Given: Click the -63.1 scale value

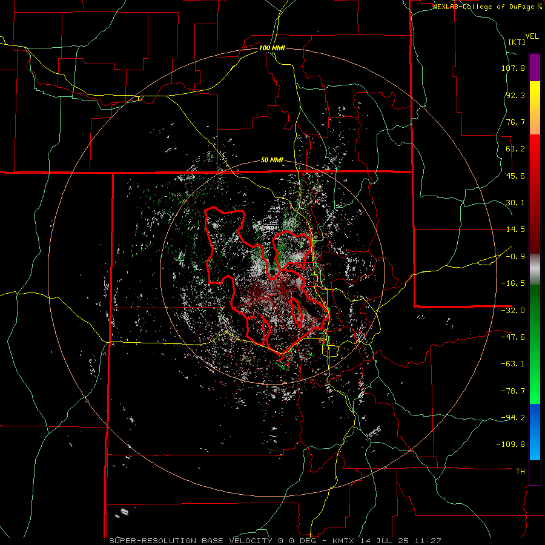Looking at the screenshot, I should tap(513, 364).
